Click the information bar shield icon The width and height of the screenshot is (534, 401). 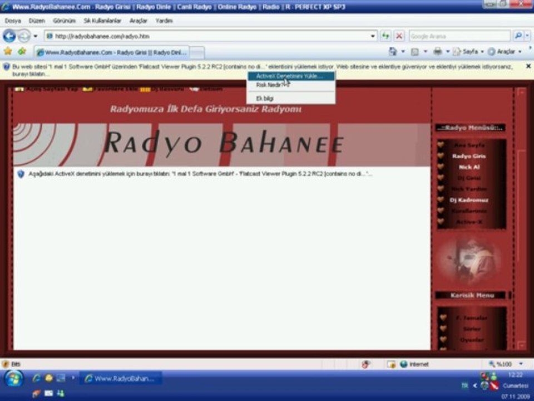tap(7, 67)
